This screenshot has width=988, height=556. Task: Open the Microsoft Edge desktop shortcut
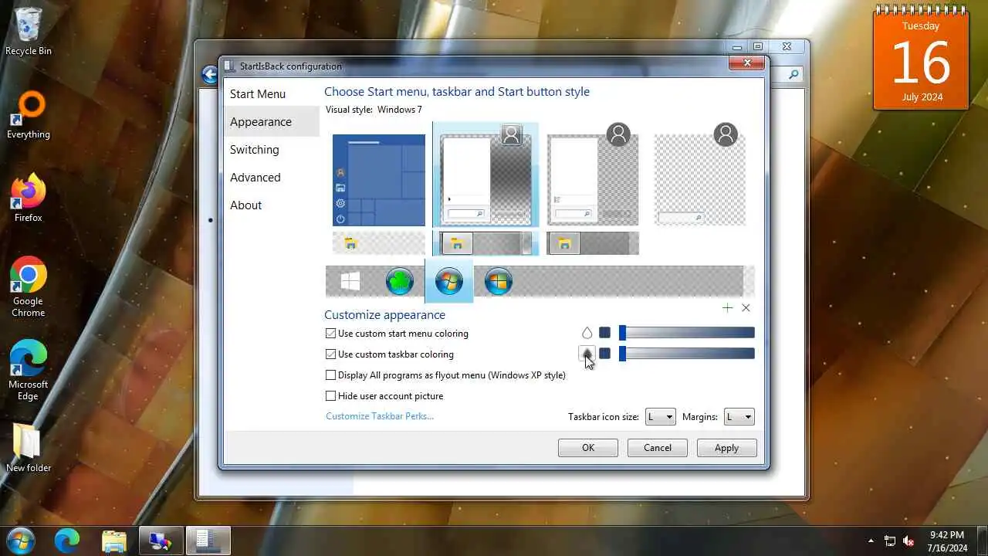[29, 370]
